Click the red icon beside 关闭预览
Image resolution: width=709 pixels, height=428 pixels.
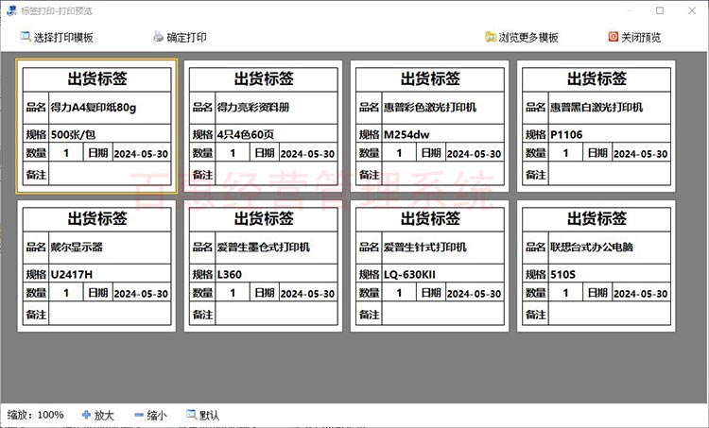click(614, 37)
